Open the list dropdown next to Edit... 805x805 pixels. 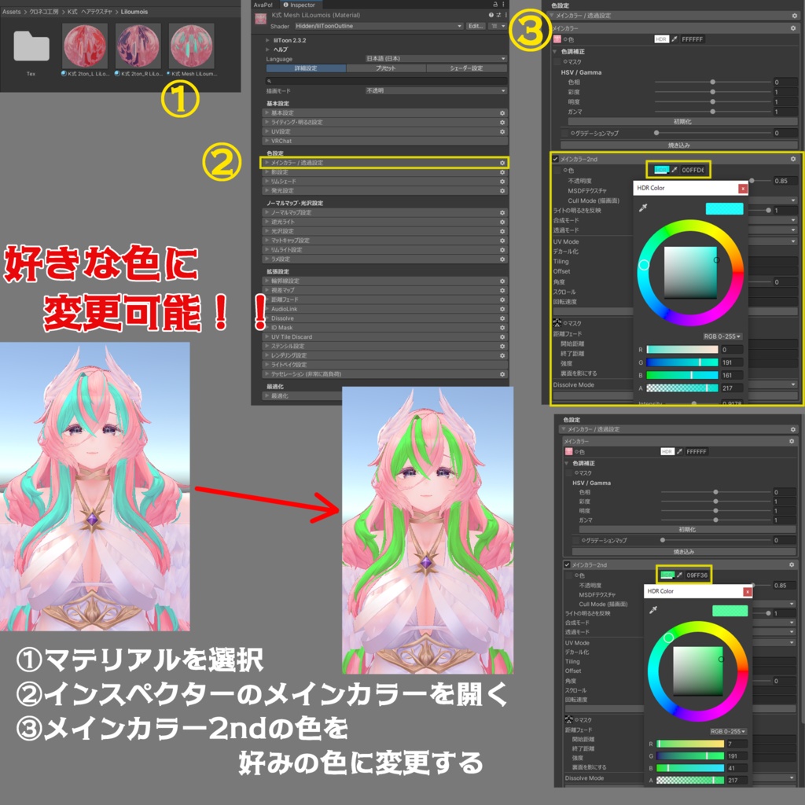[x=497, y=26]
